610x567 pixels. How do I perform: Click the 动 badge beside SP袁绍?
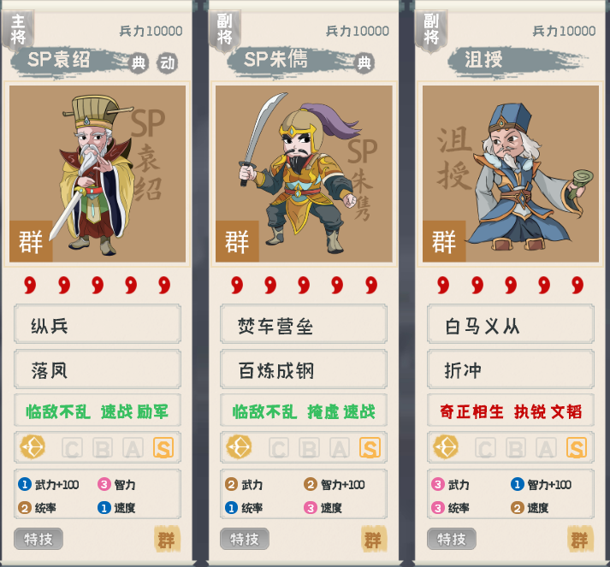click(168, 62)
